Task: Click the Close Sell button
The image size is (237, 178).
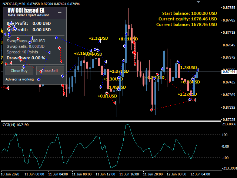Action: (50, 71)
